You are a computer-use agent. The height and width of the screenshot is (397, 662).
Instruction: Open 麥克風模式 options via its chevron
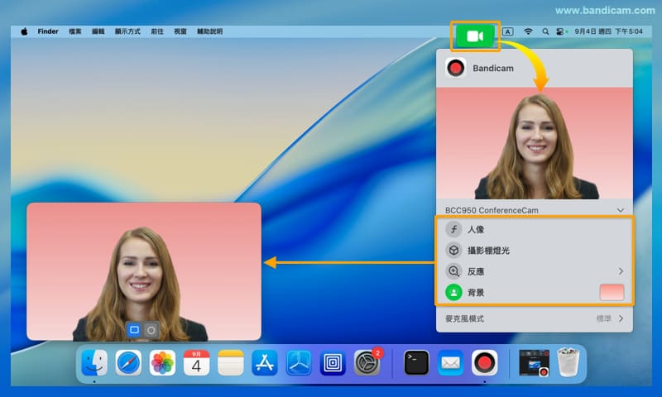point(621,318)
